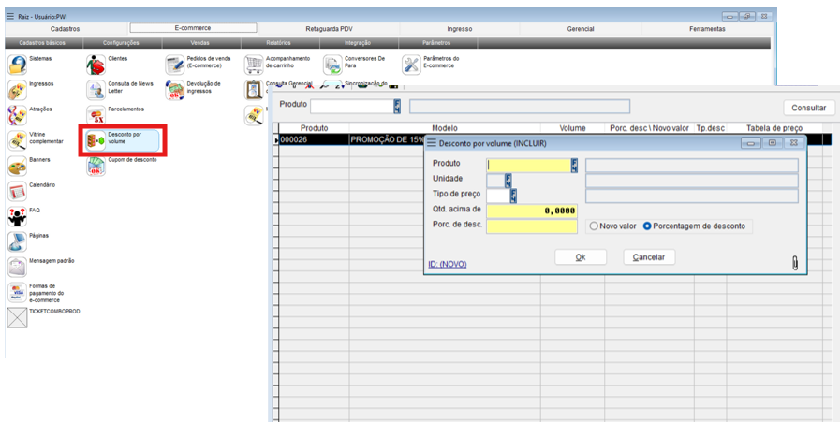Click the Qtd. acima de input field
Image resolution: width=840 pixels, height=422 pixels.
pyautogui.click(x=532, y=211)
